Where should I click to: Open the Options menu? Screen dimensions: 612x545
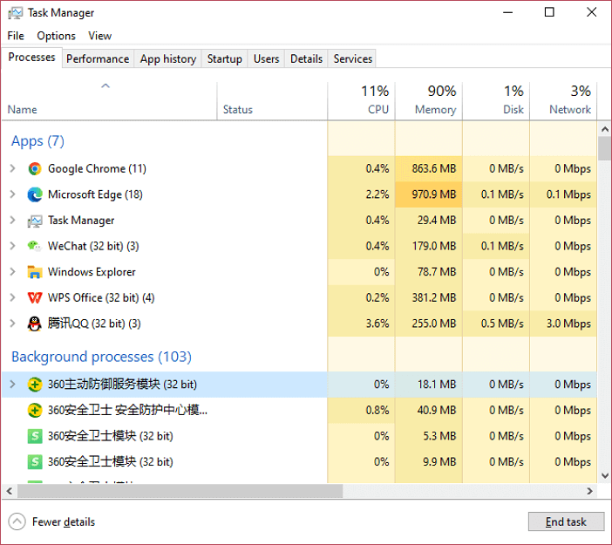tap(56, 36)
